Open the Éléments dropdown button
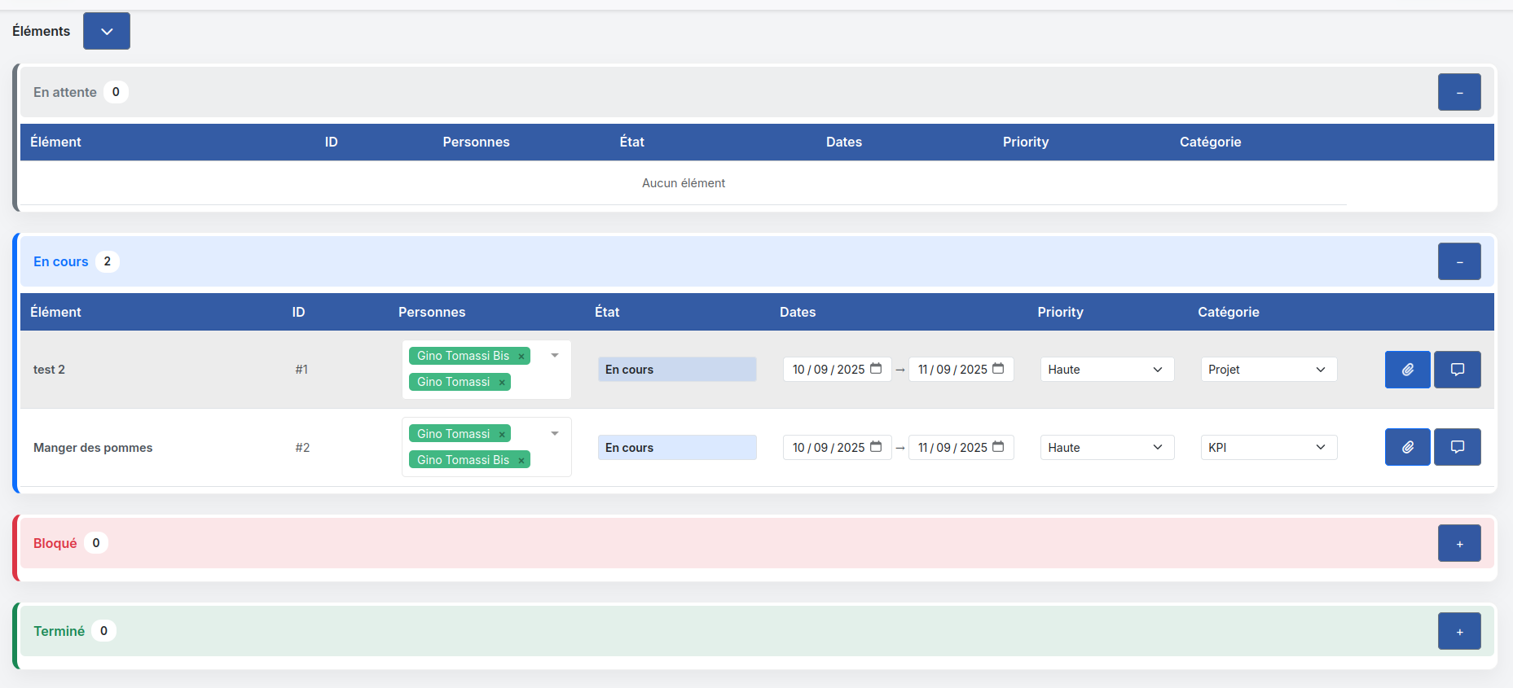The image size is (1513, 688). click(107, 31)
